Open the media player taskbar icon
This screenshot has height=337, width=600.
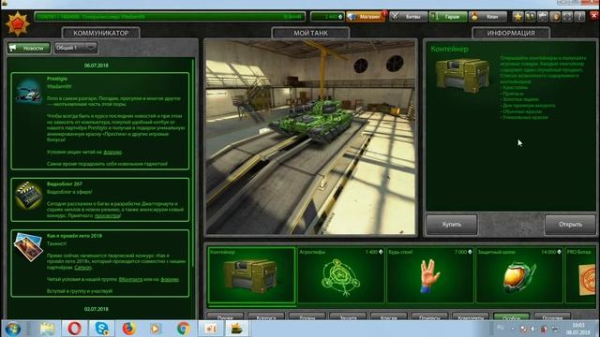pos(156,329)
